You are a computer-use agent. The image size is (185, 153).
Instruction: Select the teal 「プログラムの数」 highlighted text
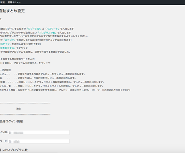[x=47, y=33]
